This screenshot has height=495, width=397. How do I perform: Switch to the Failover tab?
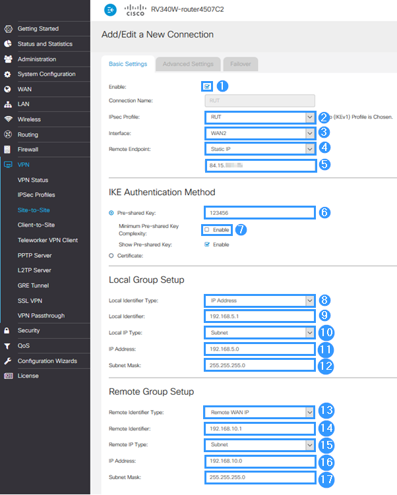[x=240, y=64]
